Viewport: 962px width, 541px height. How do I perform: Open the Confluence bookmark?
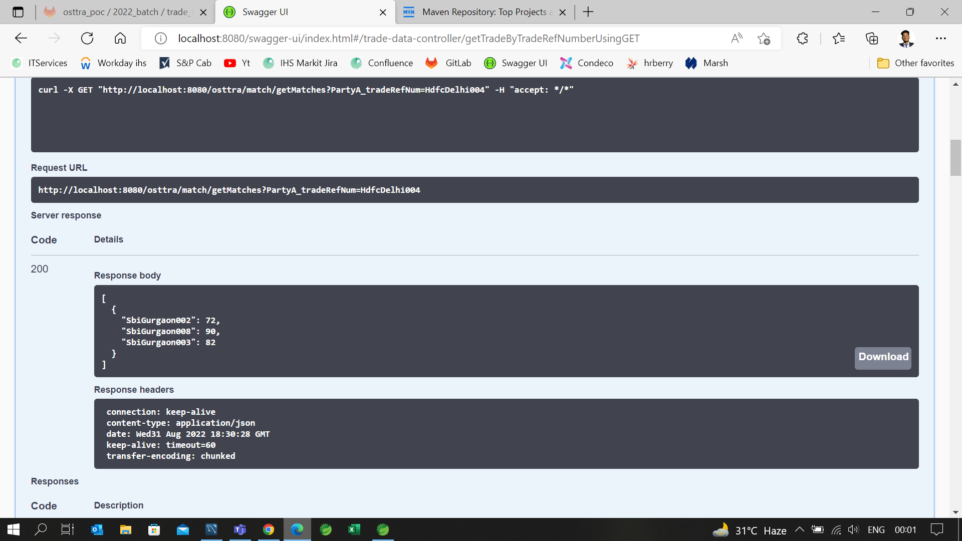pos(382,63)
